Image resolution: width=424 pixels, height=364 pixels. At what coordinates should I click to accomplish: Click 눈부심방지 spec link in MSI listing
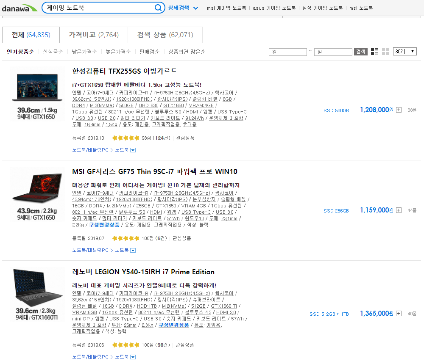(x=204, y=199)
